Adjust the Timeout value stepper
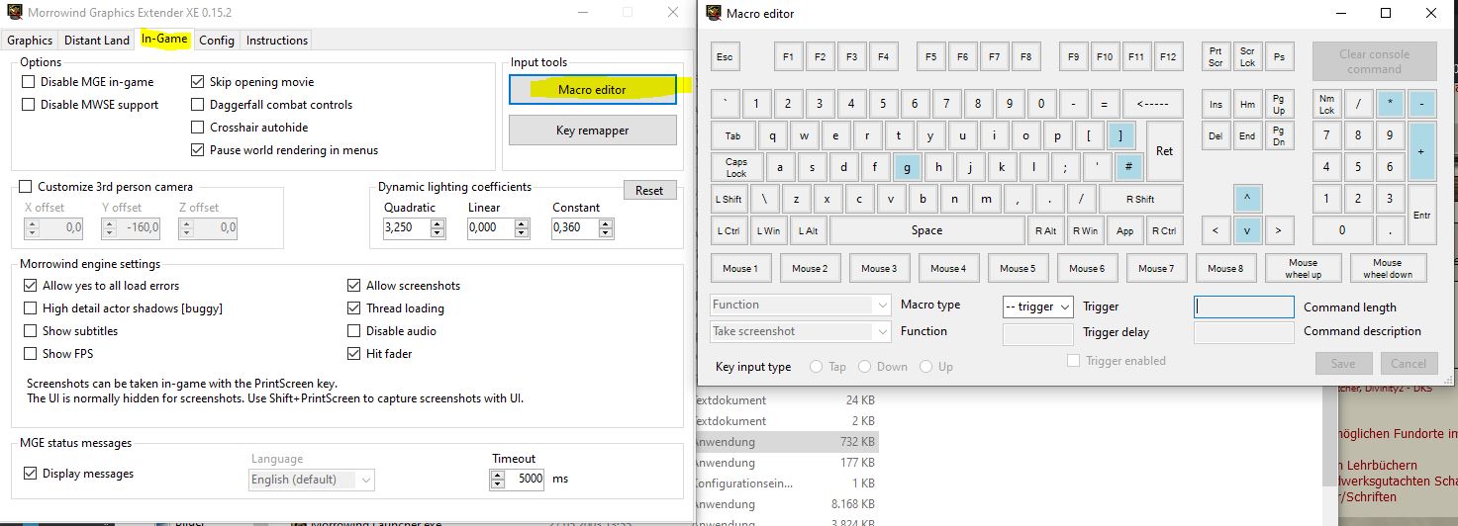 point(497,479)
